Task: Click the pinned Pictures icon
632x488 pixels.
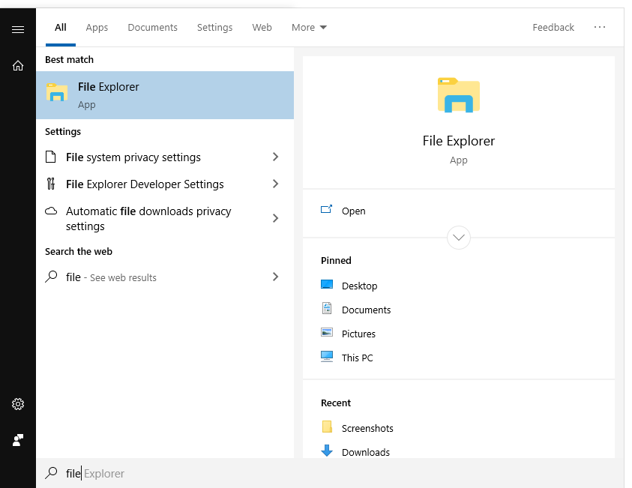Action: 327,332
